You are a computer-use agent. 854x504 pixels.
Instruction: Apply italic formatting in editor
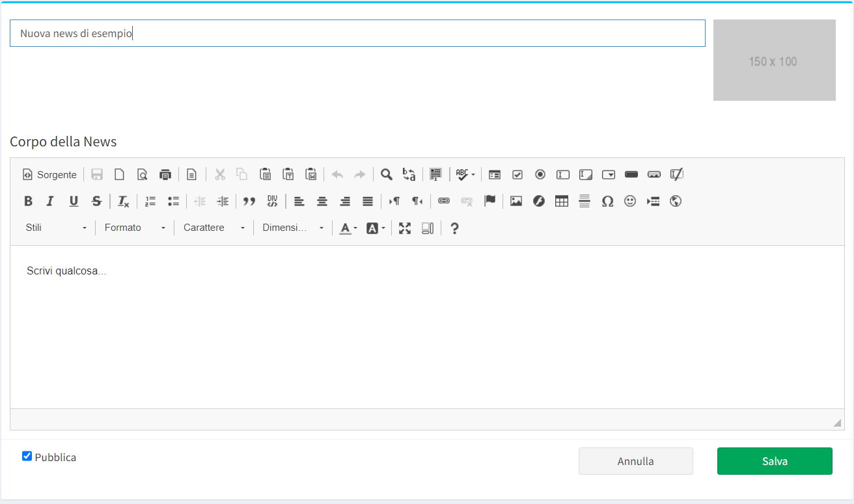(50, 202)
